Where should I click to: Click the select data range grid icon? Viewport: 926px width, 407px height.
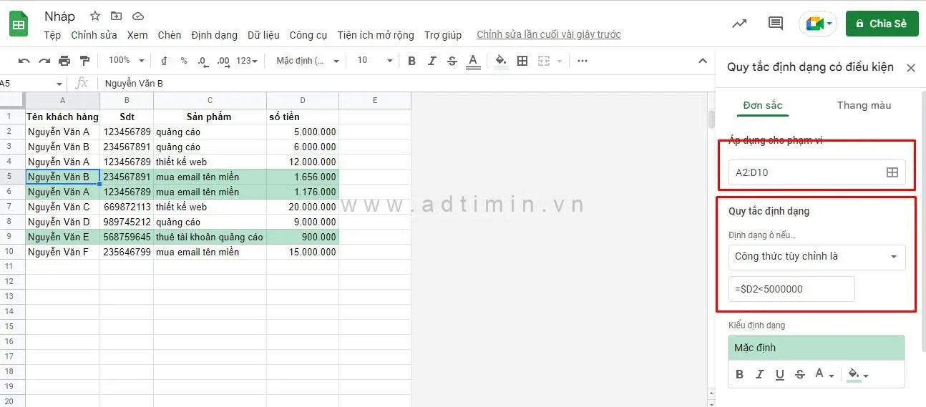click(892, 172)
